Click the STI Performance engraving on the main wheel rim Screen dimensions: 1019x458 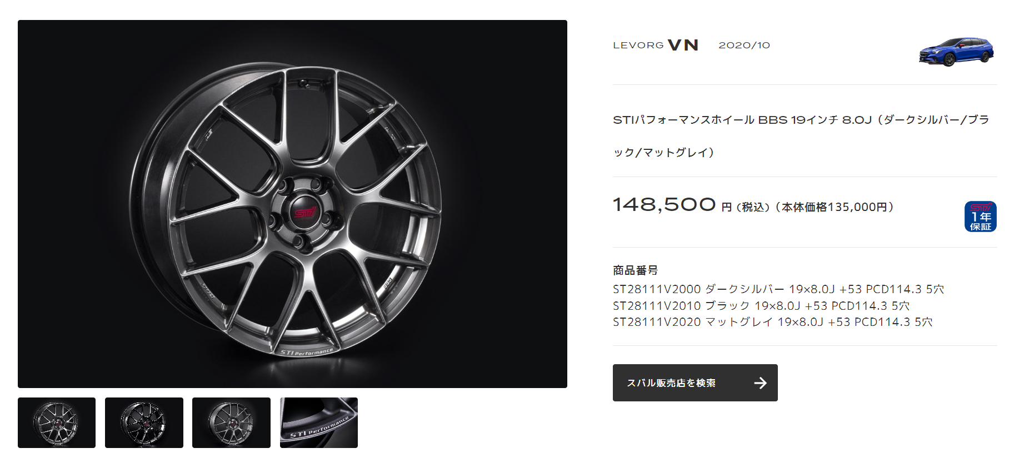pos(306,352)
